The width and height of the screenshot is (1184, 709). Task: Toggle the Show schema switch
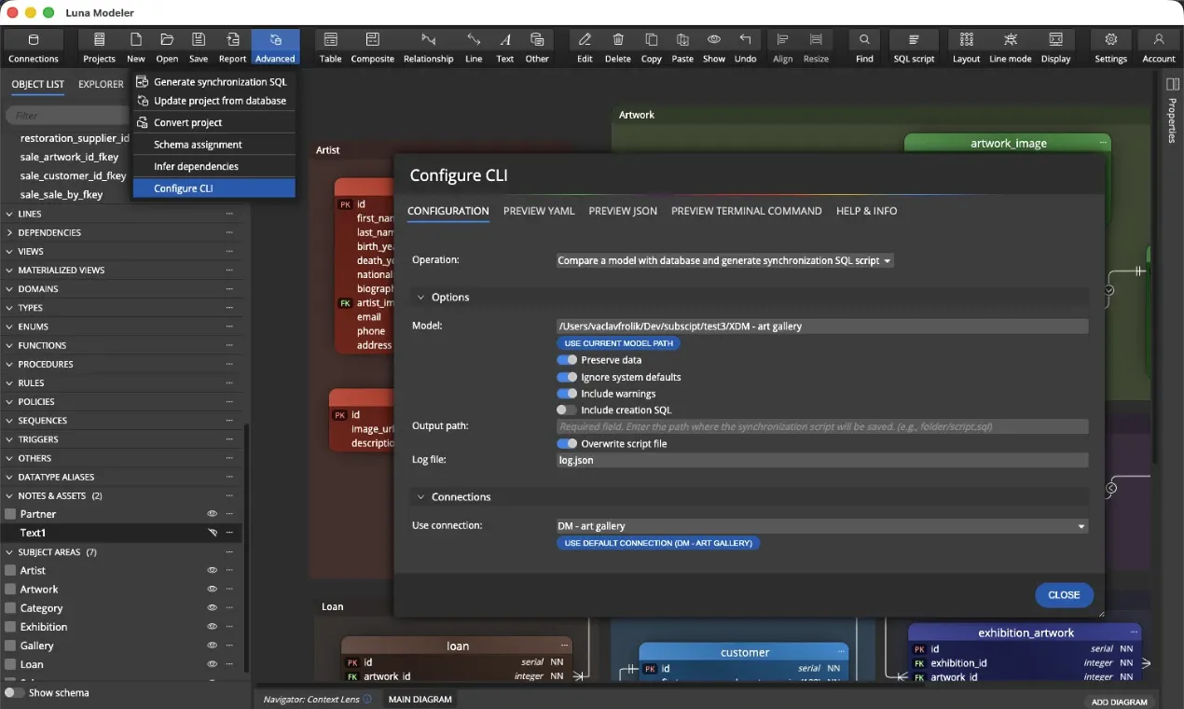click(x=15, y=693)
